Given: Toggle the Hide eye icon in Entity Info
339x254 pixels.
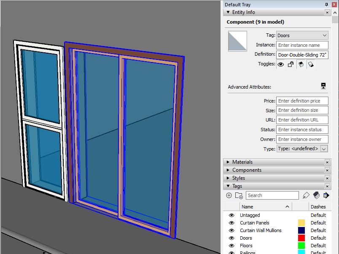Looking at the screenshot, I should pos(280,64).
